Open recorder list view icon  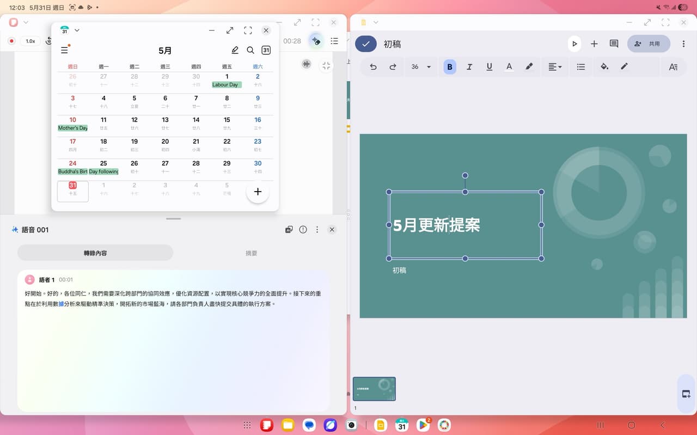334,41
